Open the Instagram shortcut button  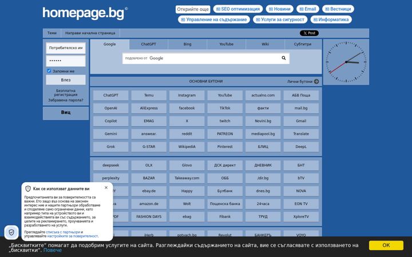(x=187, y=95)
